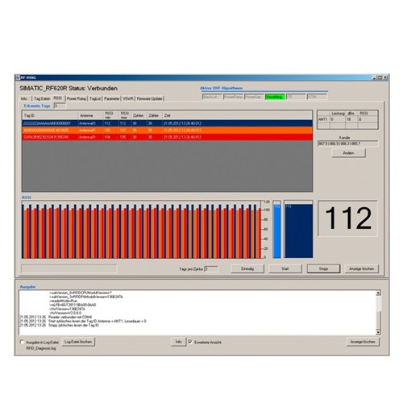Click the RSSI bar history chart
403x403 pixels.
point(141,230)
